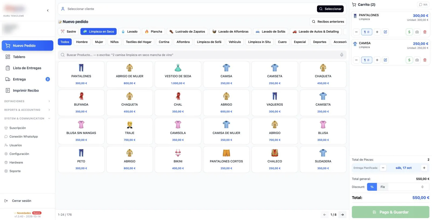Open Conexión WhatsApp settings
Viewport: 432px width, 220px height.
(x=24, y=136)
